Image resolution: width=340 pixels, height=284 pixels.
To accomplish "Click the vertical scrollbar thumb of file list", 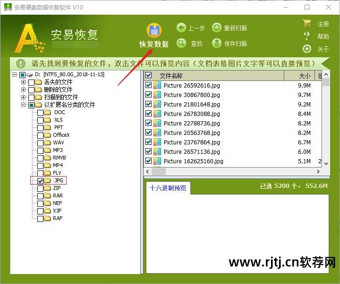I will tap(326, 82).
